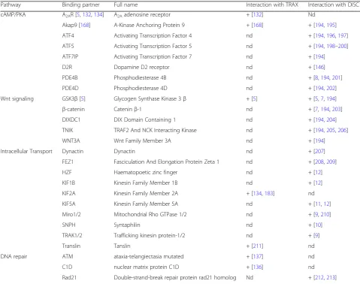Open citation 9 in the TRAK1/2 row
Image resolution: width=360 pixels, height=284 pixels.
point(316,235)
